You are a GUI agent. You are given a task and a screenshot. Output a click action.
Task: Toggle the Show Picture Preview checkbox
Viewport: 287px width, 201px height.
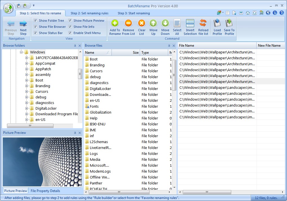pos(70,21)
